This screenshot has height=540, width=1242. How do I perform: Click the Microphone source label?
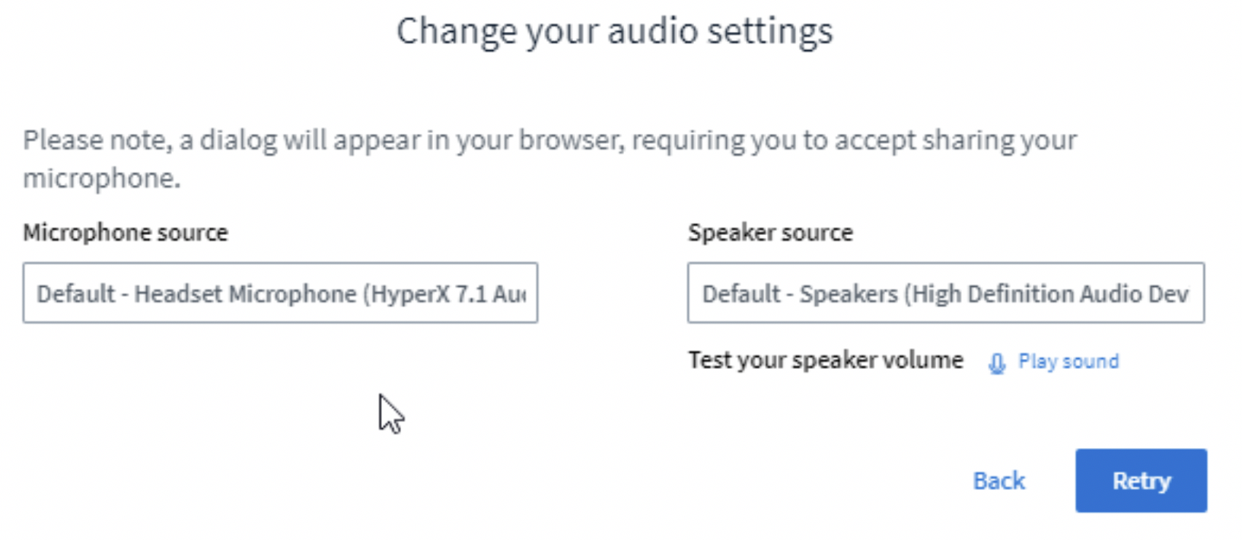tap(126, 232)
